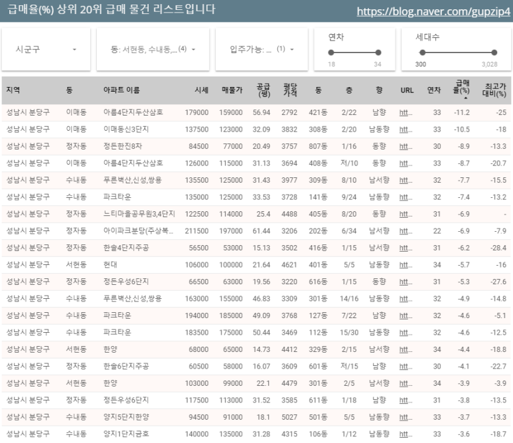This screenshot has width=513, height=443.
Task: Sort by 향 column header
Action: click(379, 90)
